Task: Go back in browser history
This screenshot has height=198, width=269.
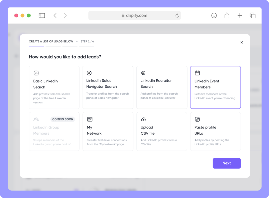Action: coord(55,15)
